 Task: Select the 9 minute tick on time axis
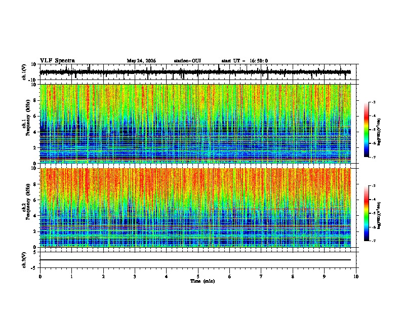pos(324,277)
